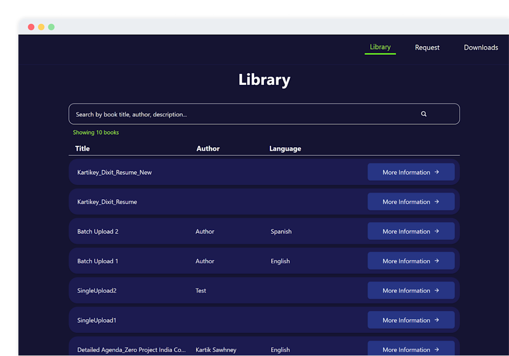Click the arrow icon on SingleUpload2's button
The image size is (509, 356).
(x=437, y=290)
